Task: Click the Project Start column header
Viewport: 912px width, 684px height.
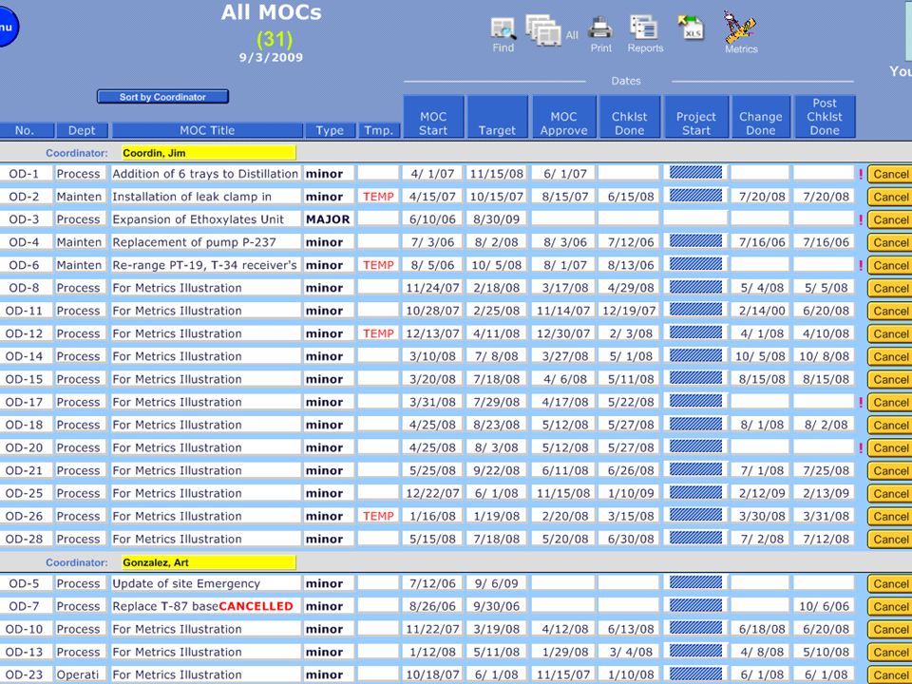Action: [x=696, y=117]
